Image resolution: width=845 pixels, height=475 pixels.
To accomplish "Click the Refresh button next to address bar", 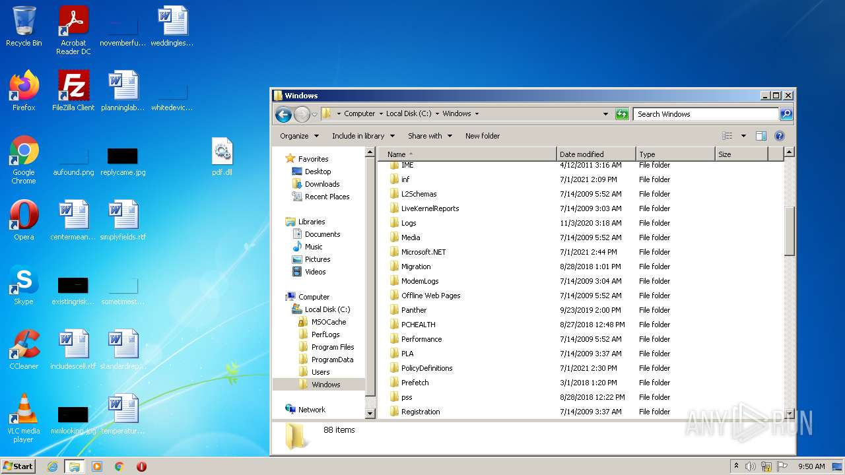I will tap(622, 114).
